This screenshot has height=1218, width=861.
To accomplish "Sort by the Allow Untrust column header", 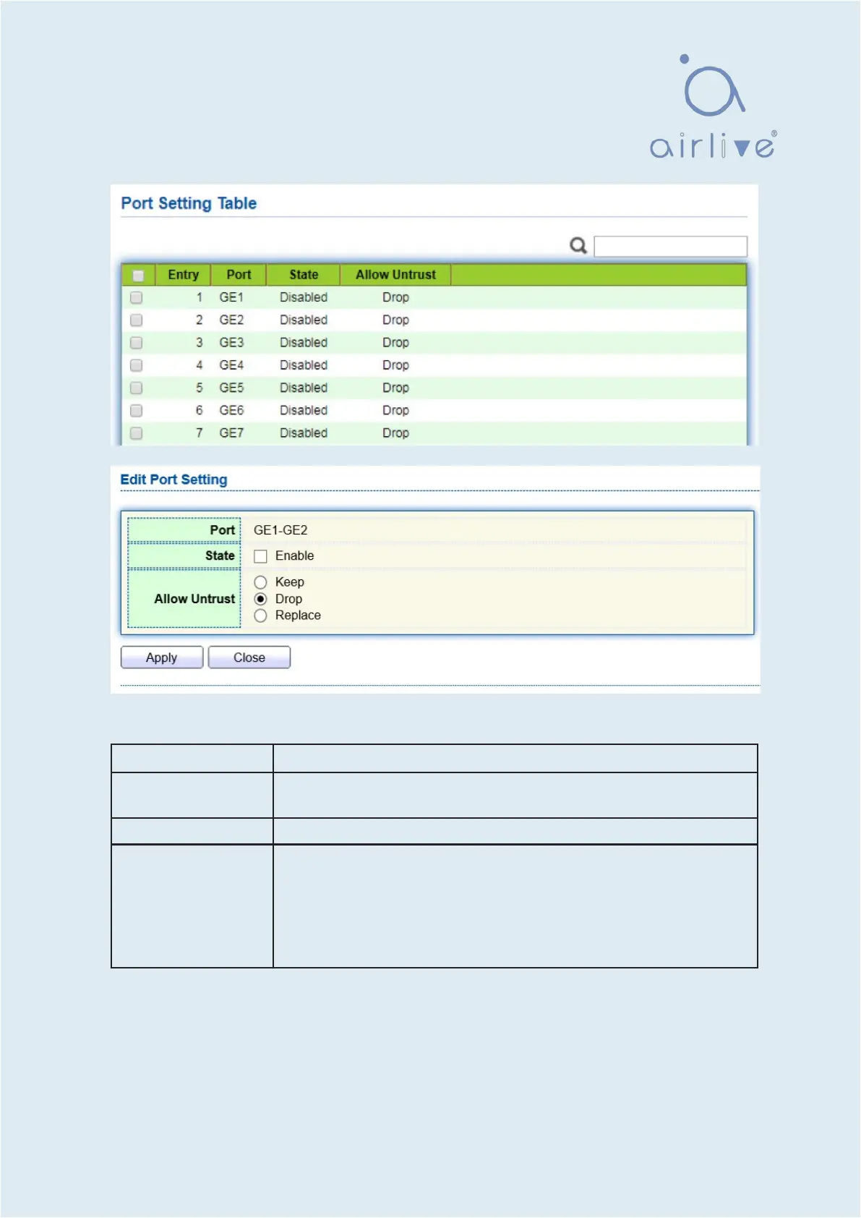I will (395, 275).
